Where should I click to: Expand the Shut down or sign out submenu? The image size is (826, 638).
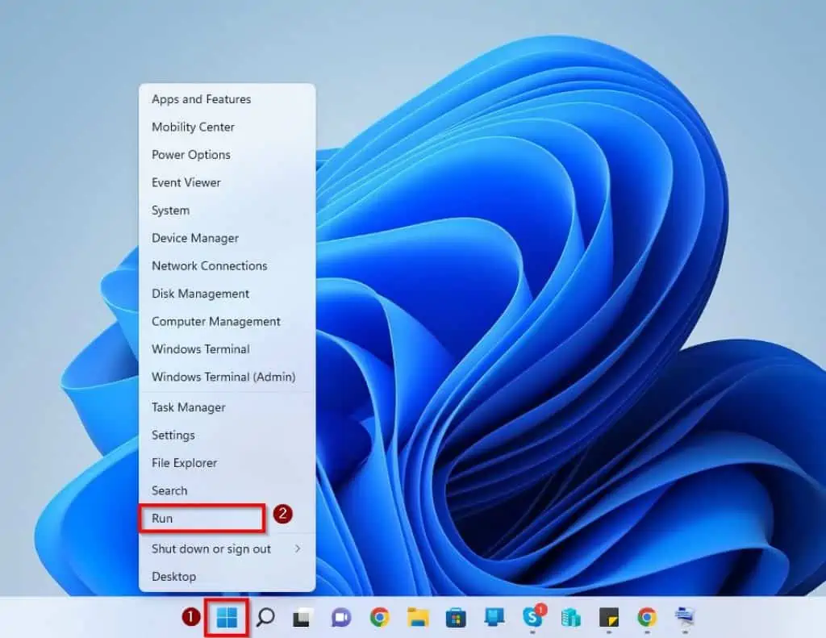pyautogui.click(x=226, y=548)
